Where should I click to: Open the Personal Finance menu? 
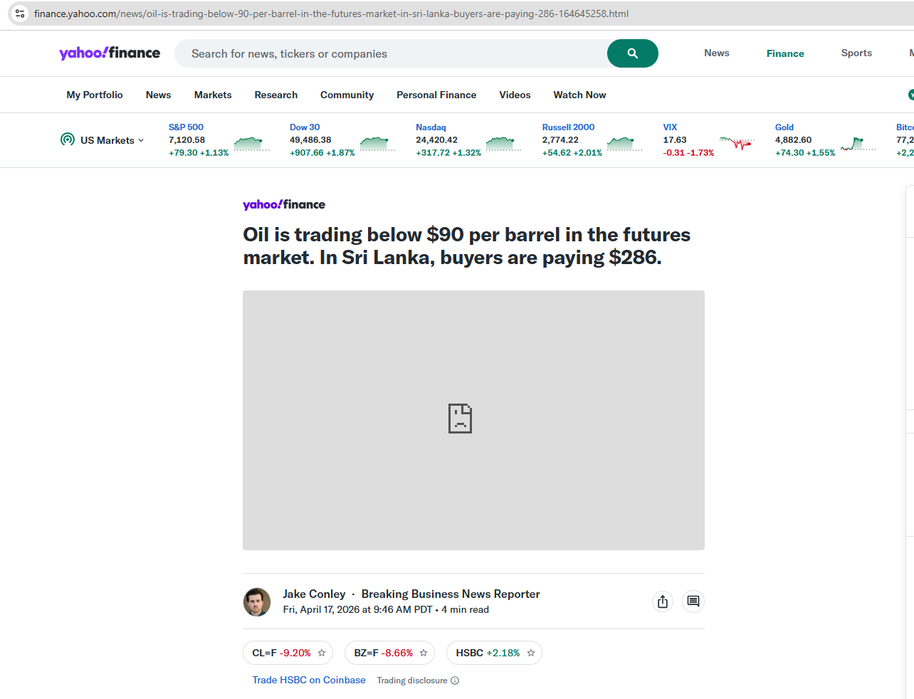pyautogui.click(x=436, y=95)
